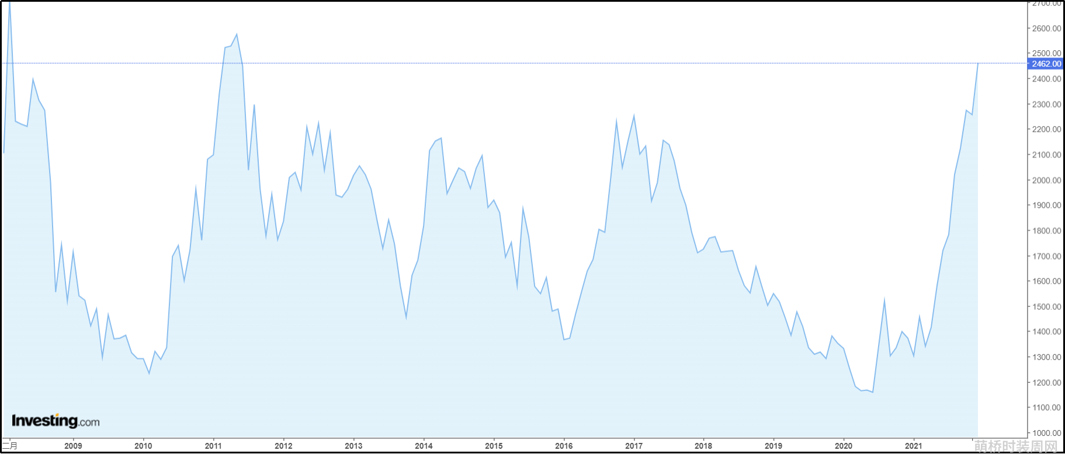Select the 2019 label on the time axis
1065x454 pixels.
[773, 446]
